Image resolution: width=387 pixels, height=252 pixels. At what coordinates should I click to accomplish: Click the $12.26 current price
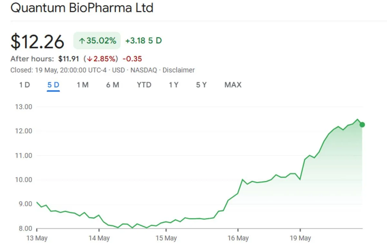pyautogui.click(x=37, y=42)
